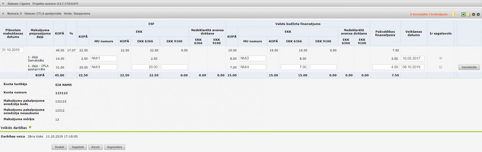Click the Drukāt button
The height and width of the screenshot is (152, 482).
[x=59, y=147]
